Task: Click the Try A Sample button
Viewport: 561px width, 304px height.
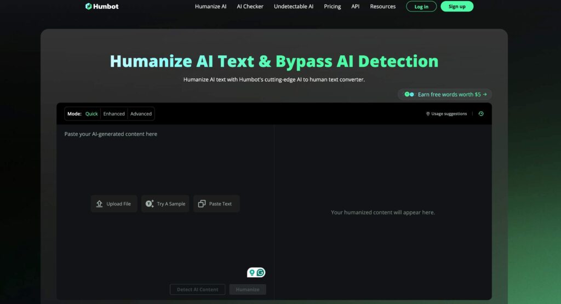Action: (165, 204)
